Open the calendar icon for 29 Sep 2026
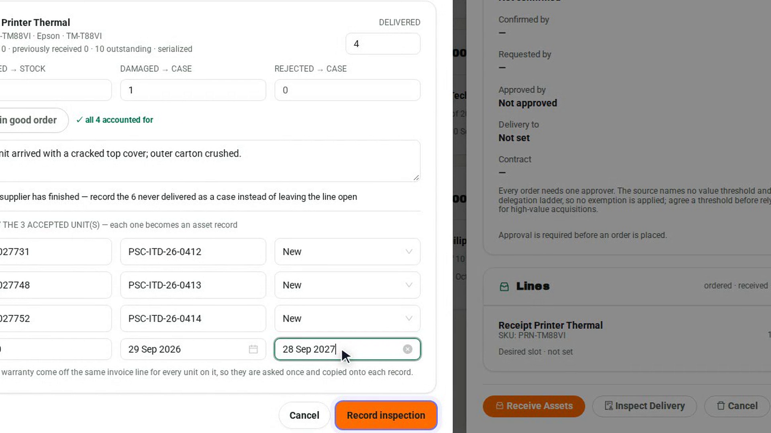This screenshot has width=771, height=433. 253,349
